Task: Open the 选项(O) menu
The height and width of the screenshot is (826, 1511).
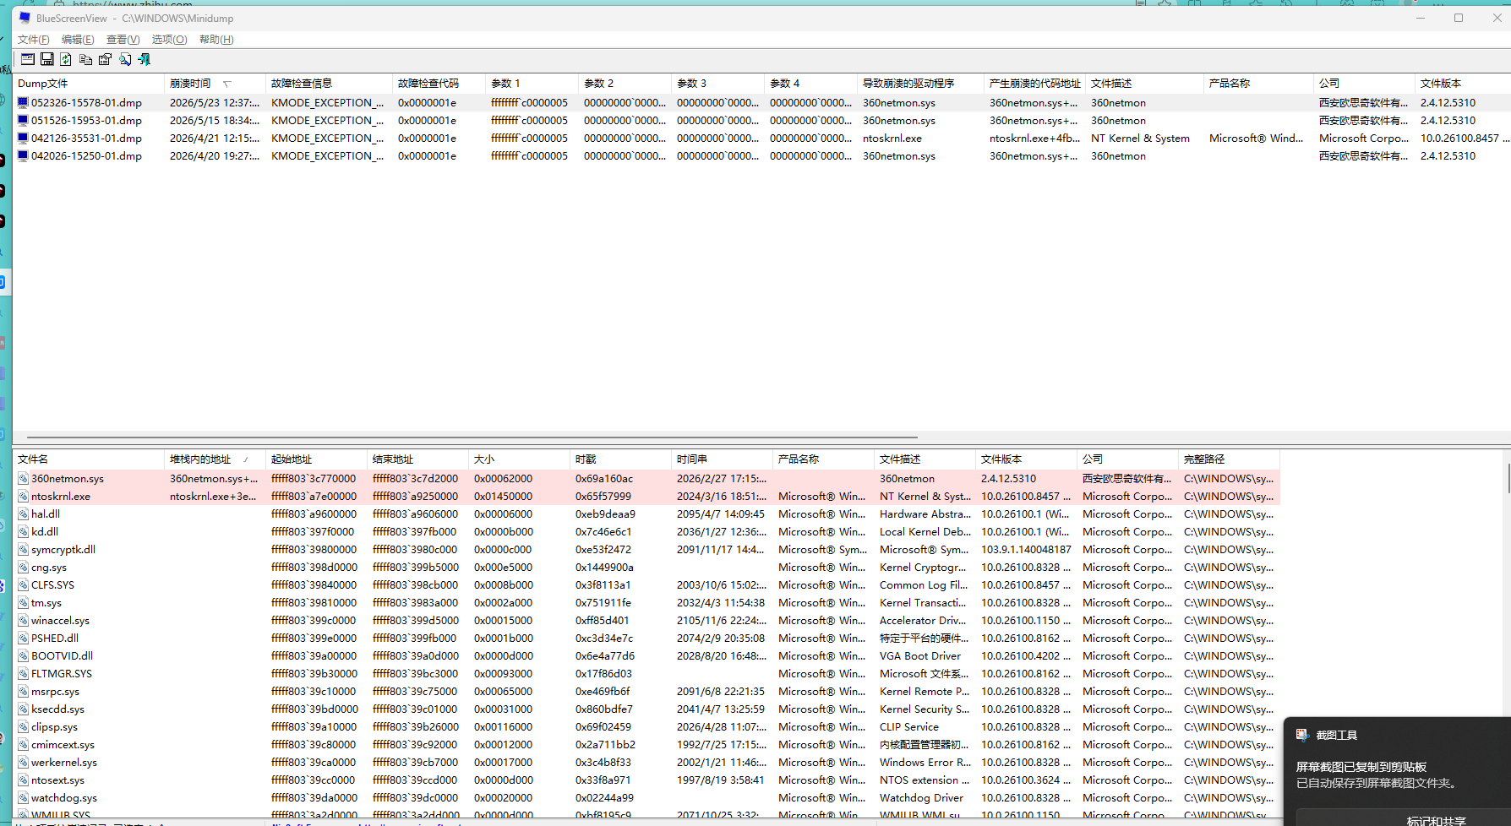Action: [x=169, y=40]
